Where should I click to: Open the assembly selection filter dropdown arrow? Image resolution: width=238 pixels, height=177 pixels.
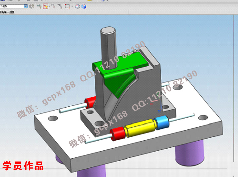click(x=26, y=6)
